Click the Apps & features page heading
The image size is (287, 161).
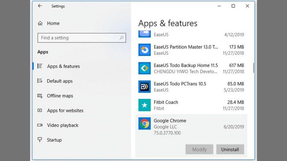[x=168, y=23]
